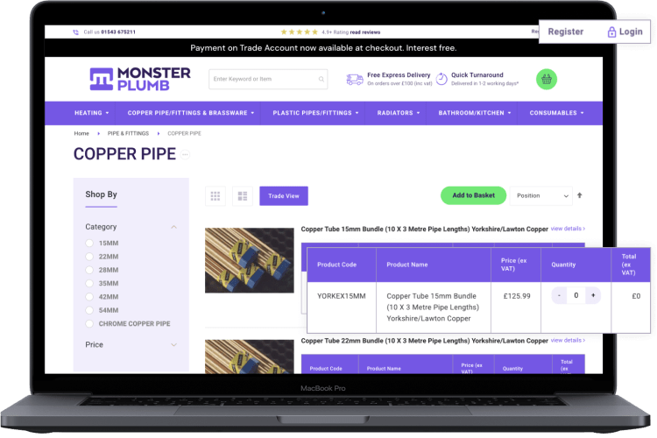This screenshot has width=657, height=438.
Task: Click the 22mm Copper Tube Bundle title
Action: click(425, 341)
